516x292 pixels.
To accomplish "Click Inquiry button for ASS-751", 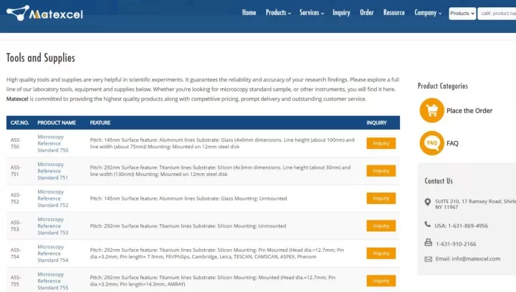I will pyautogui.click(x=381, y=171).
